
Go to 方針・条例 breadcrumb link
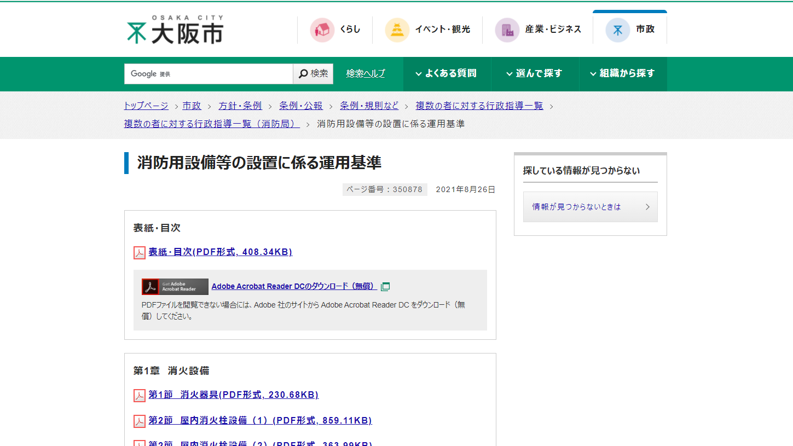point(240,106)
